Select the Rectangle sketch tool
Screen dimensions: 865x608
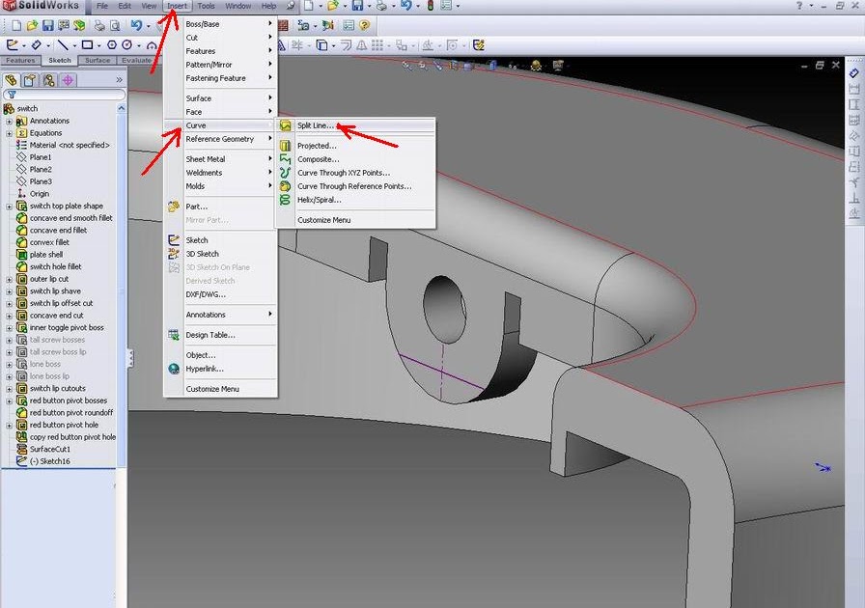click(x=89, y=44)
